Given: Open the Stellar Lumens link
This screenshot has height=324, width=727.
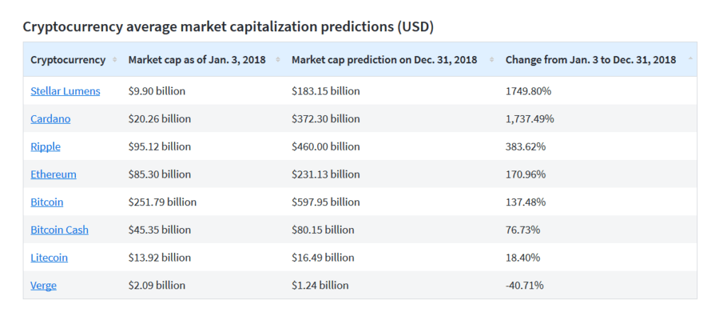Looking at the screenshot, I should click(65, 91).
